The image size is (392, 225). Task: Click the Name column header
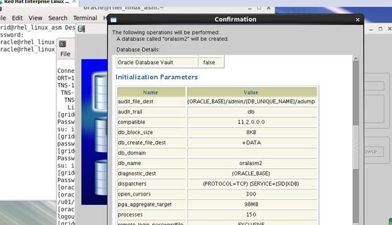152,92
